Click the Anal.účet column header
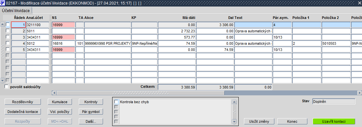The image size is (362, 127). tap(34, 18)
